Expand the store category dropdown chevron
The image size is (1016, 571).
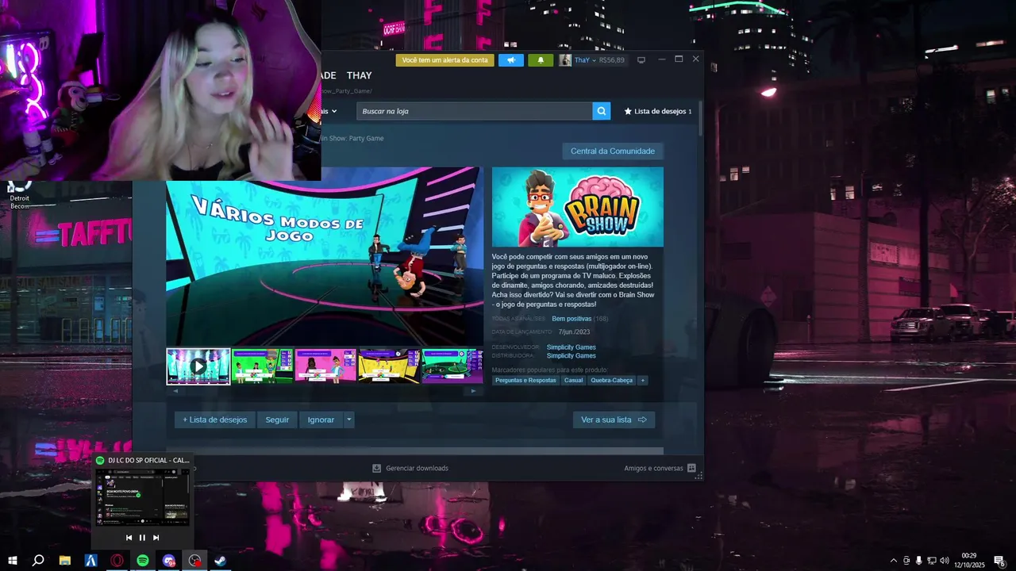(x=334, y=111)
